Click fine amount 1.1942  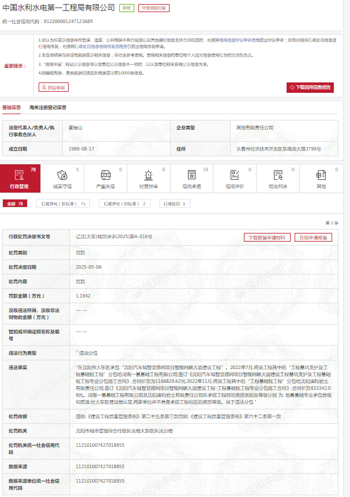click(x=83, y=296)
